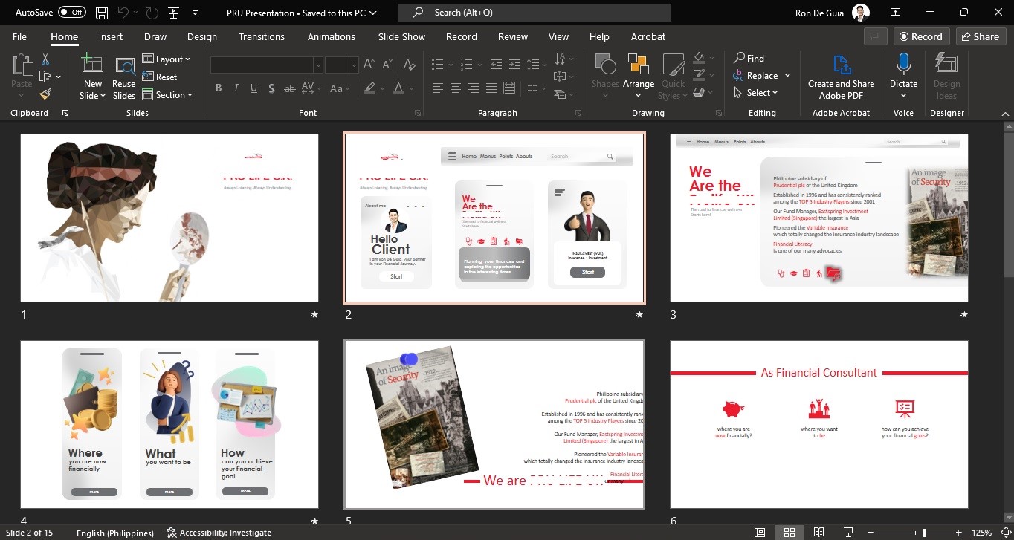Image resolution: width=1014 pixels, height=540 pixels.
Task: Apply text Shadow formatting
Action: 271,88
